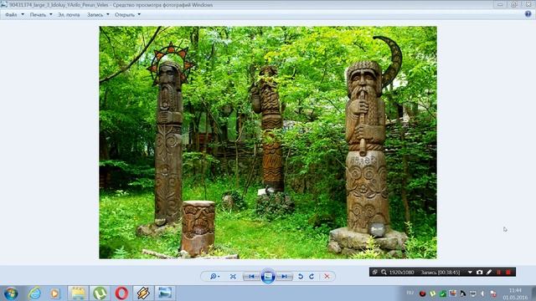Go to the previous photo
The image size is (536, 301).
tap(251, 276)
